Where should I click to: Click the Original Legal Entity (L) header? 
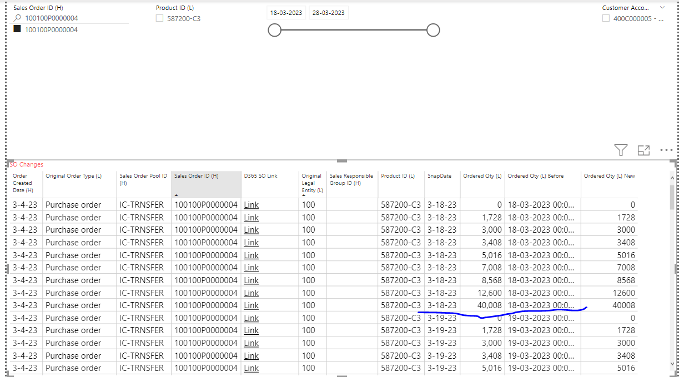click(313, 184)
